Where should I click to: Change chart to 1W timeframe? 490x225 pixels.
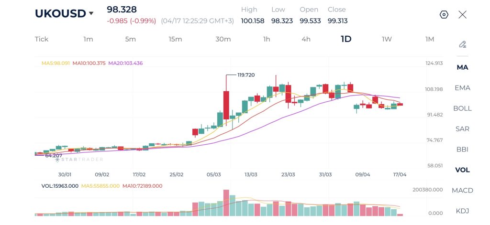pyautogui.click(x=387, y=39)
